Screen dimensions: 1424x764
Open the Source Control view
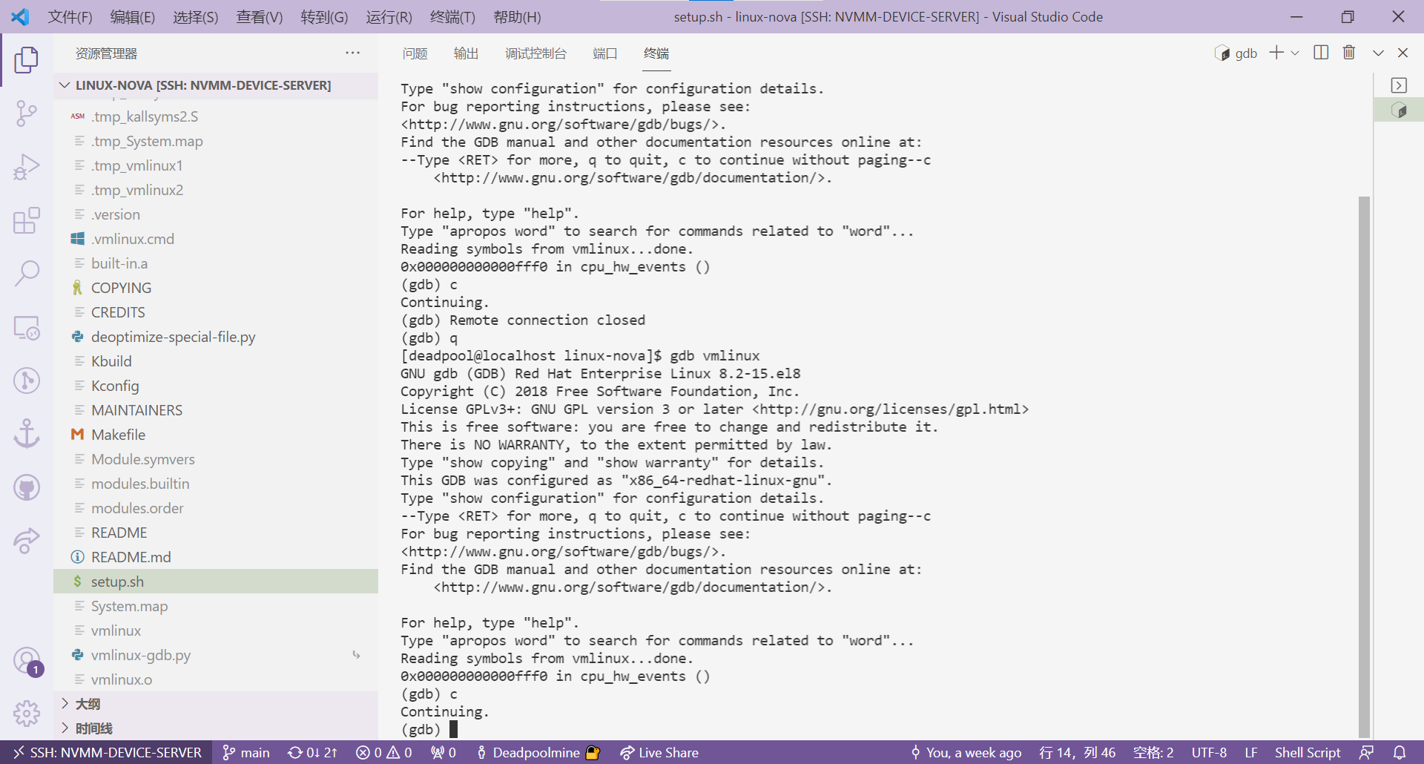27,113
